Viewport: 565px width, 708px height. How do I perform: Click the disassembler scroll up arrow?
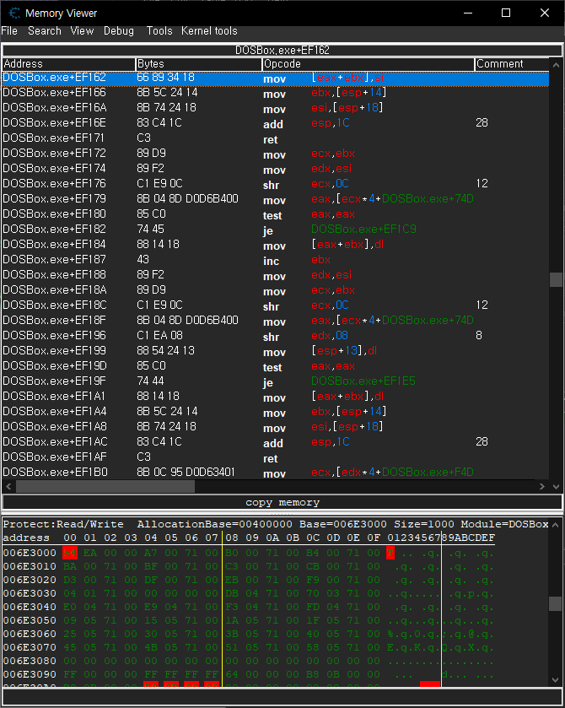pos(556,65)
